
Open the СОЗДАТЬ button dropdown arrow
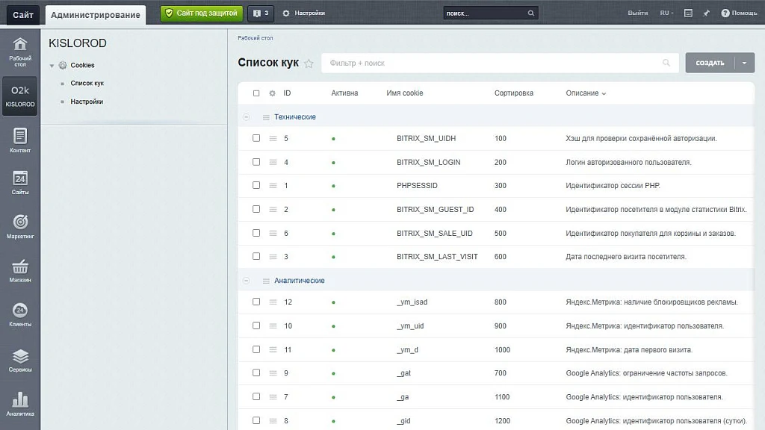(745, 63)
